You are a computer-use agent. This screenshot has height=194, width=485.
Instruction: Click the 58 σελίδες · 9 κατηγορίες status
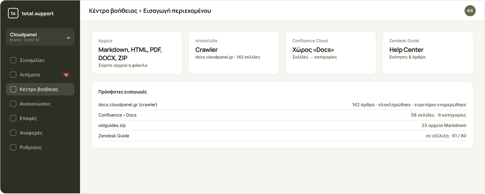[x=439, y=115]
